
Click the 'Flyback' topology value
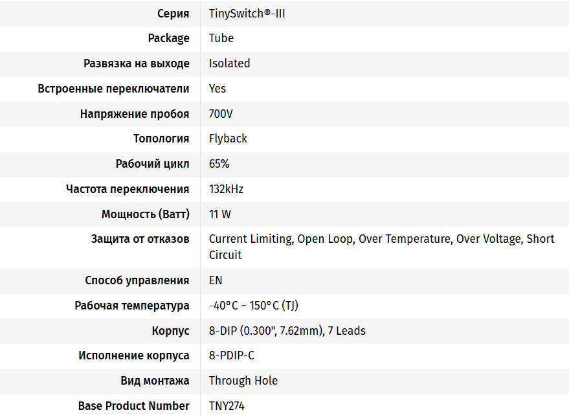click(x=228, y=139)
